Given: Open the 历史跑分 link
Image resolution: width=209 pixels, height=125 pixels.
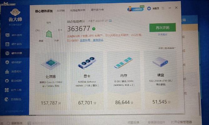Looking at the screenshot, I should (163, 35).
